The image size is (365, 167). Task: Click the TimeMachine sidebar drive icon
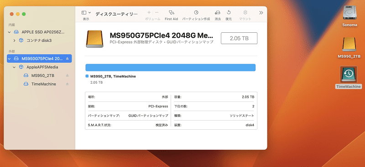tap(26, 84)
